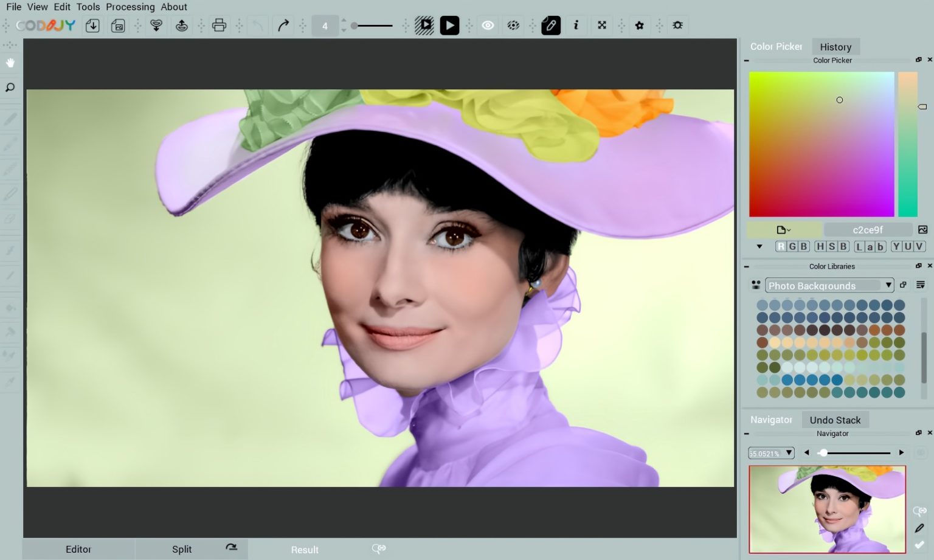Open the Photo Backgrounds library dropdown

pyautogui.click(x=829, y=285)
